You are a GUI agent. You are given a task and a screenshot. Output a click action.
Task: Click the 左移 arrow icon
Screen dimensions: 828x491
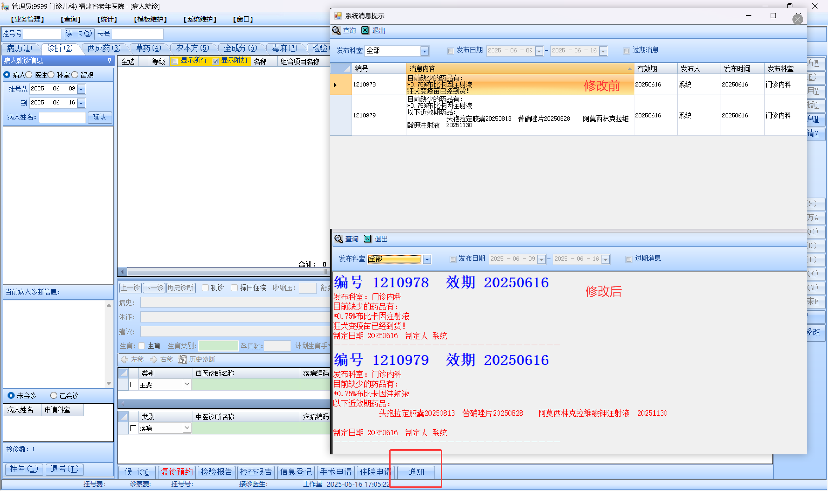(x=125, y=360)
